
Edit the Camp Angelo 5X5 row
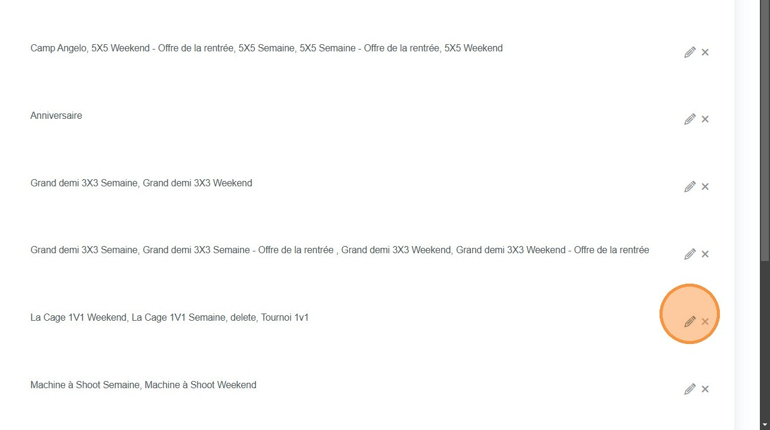pos(689,53)
